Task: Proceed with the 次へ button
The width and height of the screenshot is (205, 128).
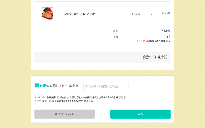Action: 140,114
